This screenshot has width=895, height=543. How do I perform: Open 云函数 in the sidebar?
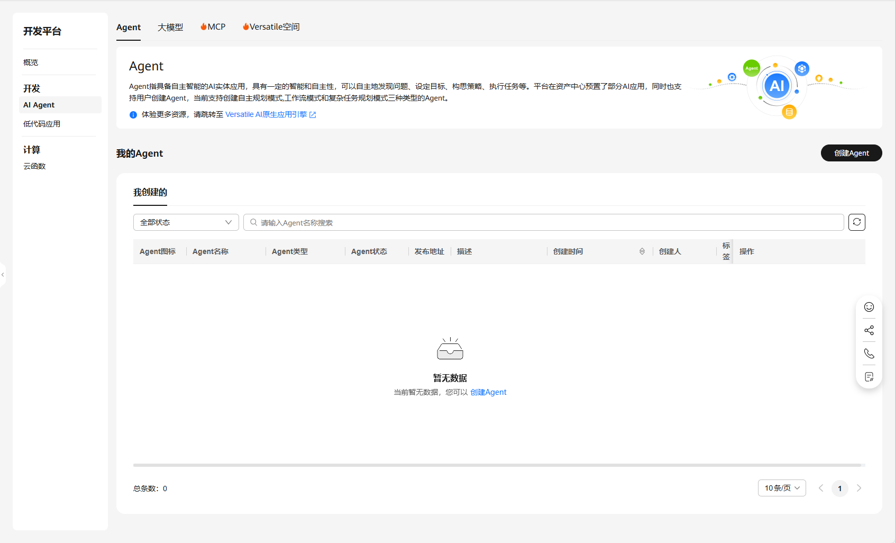pyautogui.click(x=34, y=166)
